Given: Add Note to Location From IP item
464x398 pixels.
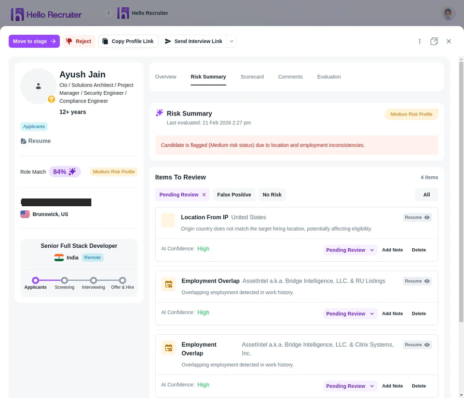Looking at the screenshot, I should point(392,250).
